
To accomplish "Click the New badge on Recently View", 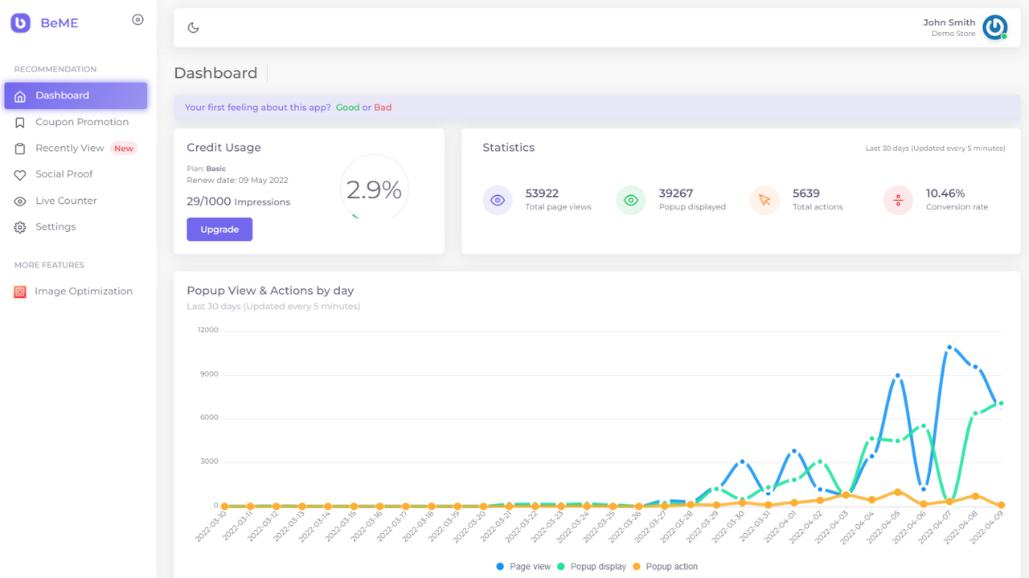I will pos(124,149).
